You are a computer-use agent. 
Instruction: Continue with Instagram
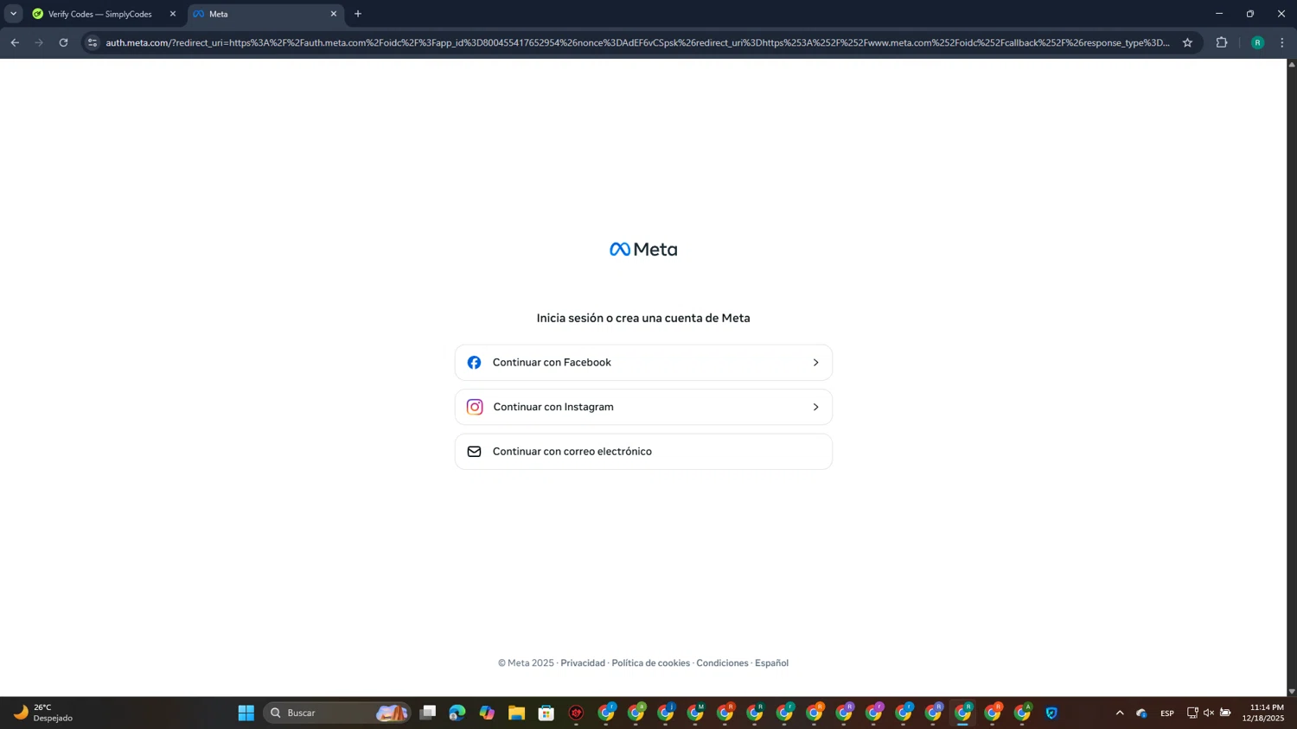click(x=643, y=407)
